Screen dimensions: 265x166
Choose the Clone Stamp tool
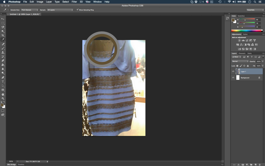[x=3, y=53]
